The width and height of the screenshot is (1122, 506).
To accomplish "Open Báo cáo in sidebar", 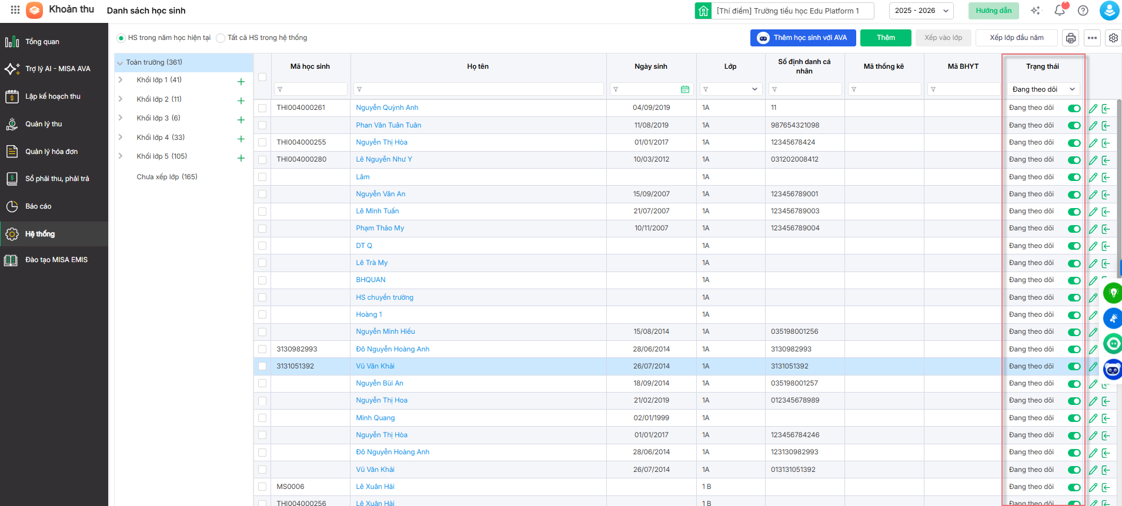I will (x=54, y=206).
